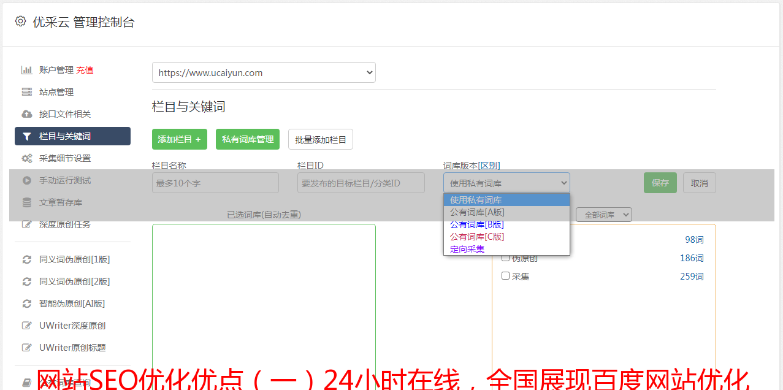Click the server icon beside 站点管理
Image resolution: width=783 pixels, height=390 pixels.
click(x=27, y=92)
